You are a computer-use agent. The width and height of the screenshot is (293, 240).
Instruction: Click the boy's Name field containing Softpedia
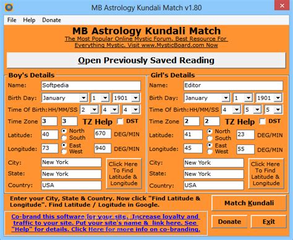pos(91,86)
